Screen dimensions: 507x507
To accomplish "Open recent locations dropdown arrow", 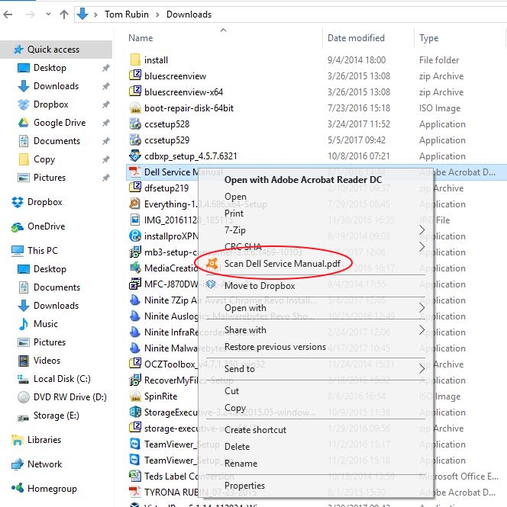I will 48,14.
